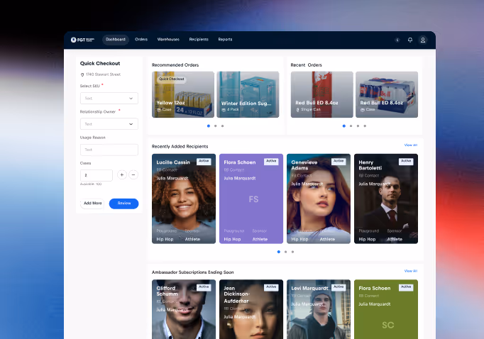This screenshot has height=339, width=484.
Task: Open Flora Schoen green ambassador card
Action: coord(386,309)
